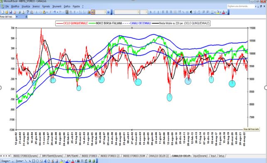Expand the Forme shapes dropdown
Screen dimensions: 267x163
20,161
